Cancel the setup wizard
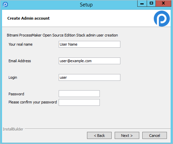Screen dimensions: 173x144 click(154, 136)
